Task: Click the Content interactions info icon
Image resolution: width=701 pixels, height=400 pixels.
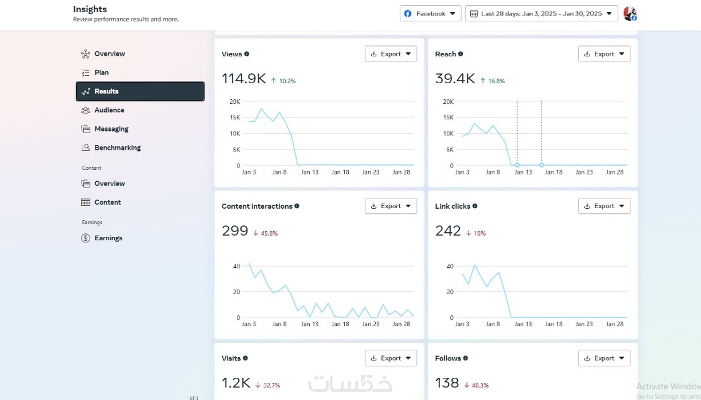Action: pos(297,206)
